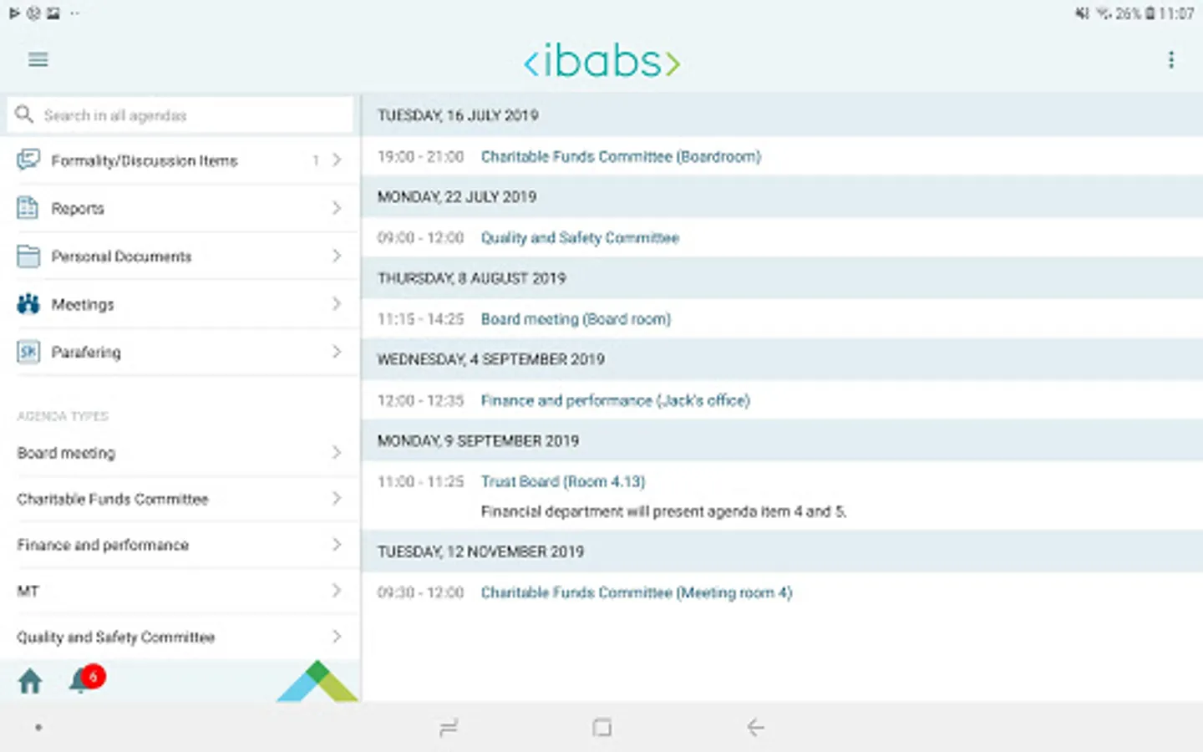Select Finance and performance agenda type

point(180,545)
